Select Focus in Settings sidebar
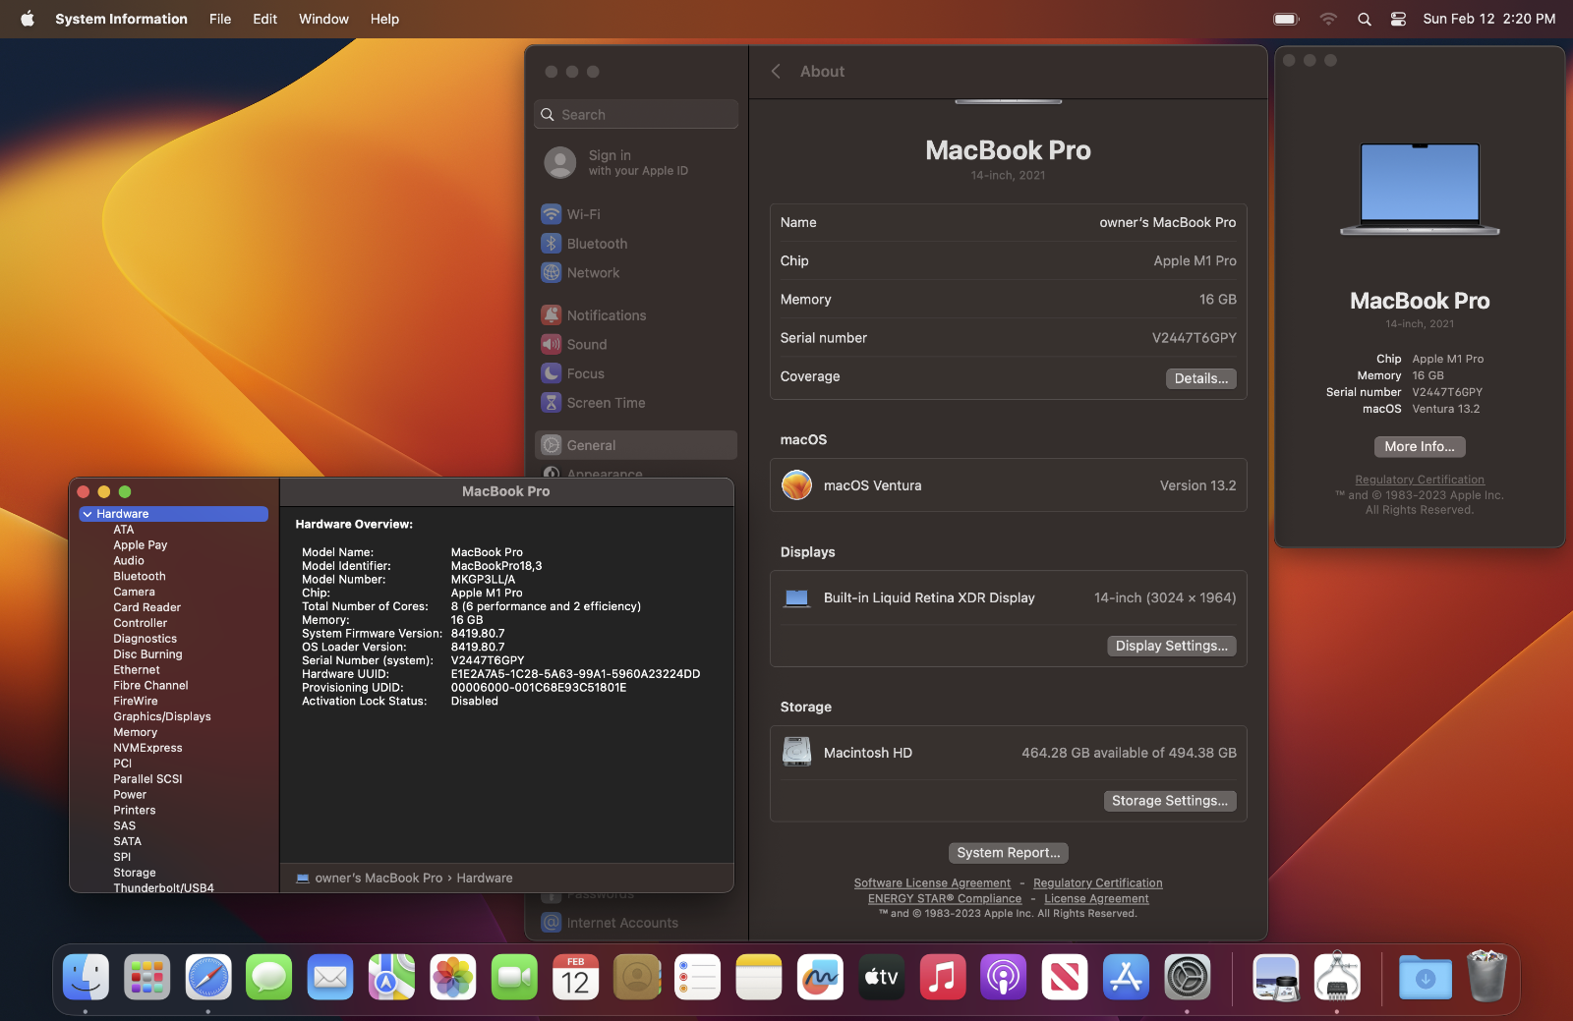The height and width of the screenshot is (1021, 1573). click(x=636, y=373)
